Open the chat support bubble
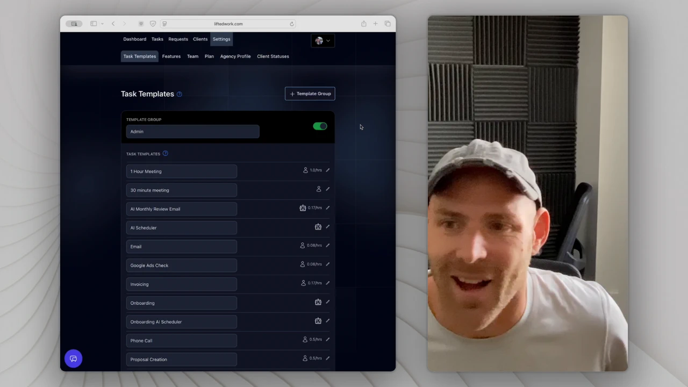This screenshot has height=387, width=688. [x=74, y=359]
